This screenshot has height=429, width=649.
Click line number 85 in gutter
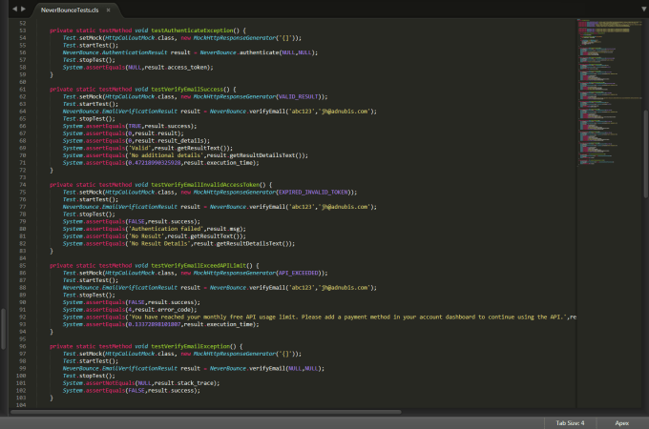pyautogui.click(x=22, y=266)
